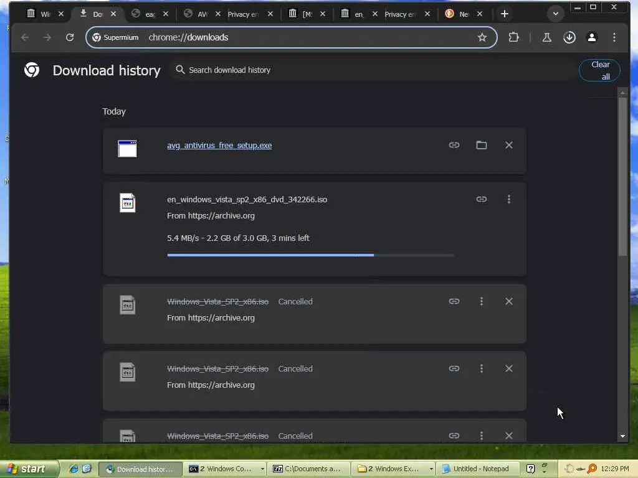Click the Clear all button

[x=600, y=70]
